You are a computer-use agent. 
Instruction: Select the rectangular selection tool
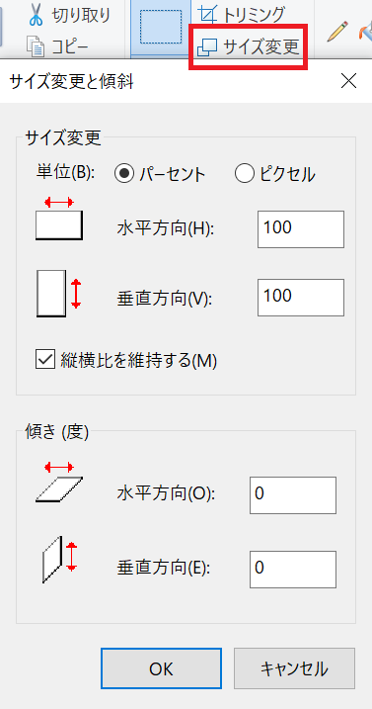tap(161, 28)
